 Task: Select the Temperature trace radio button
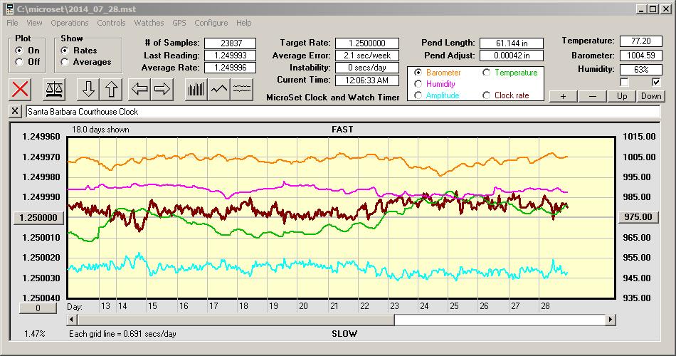(486, 73)
